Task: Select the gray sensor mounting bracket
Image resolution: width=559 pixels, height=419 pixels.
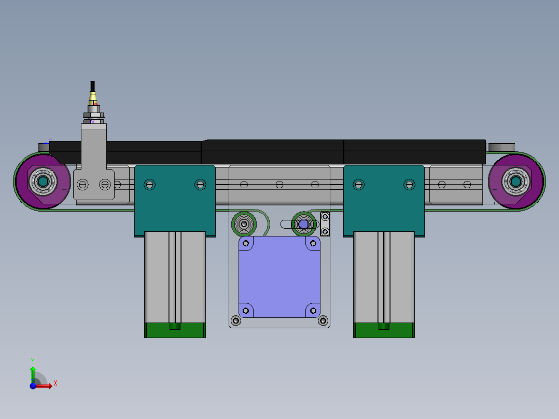Action: coord(94,162)
